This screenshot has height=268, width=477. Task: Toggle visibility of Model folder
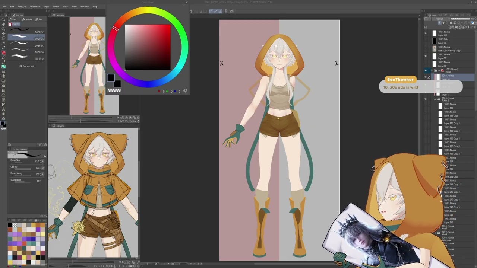pyautogui.click(x=425, y=70)
